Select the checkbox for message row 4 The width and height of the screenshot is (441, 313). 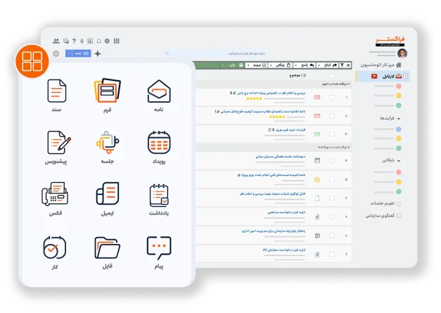[331, 160]
